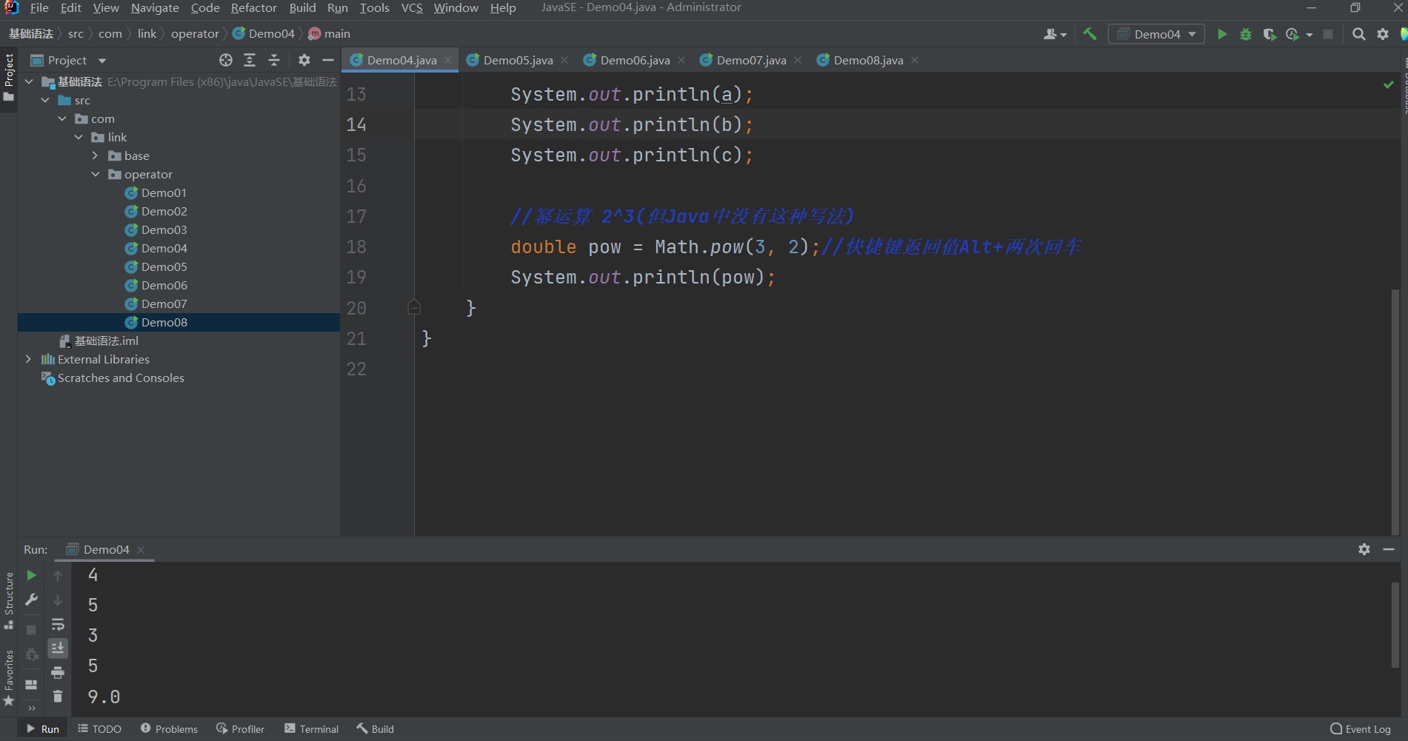Close the Demo04 run tab
This screenshot has width=1408, height=741.
click(x=141, y=549)
